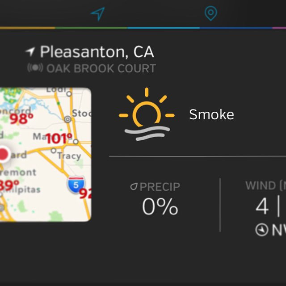Select the yellow segment of color bar
Image resolution: width=286 pixels, height=286 pixels.
28,28
